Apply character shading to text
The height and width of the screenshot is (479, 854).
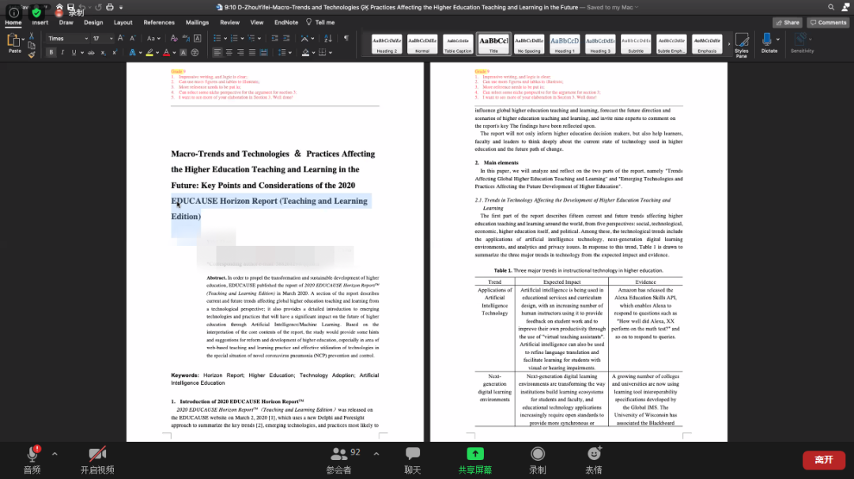coord(183,53)
